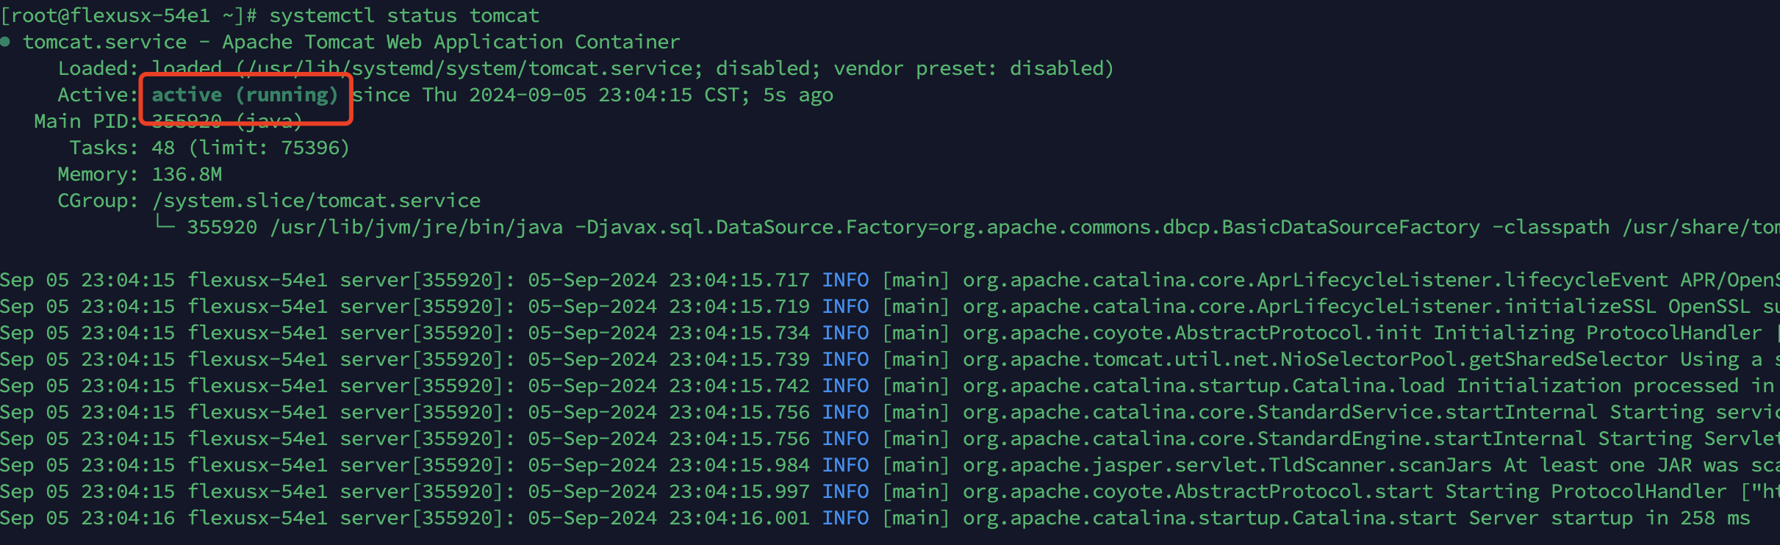Screen dimensions: 1780x545
Task: Click the CGroup path /system.slice/tomcat.service
Action: (x=316, y=201)
